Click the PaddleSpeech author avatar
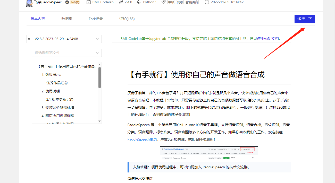This screenshot has height=183, width=335. pyautogui.click(x=29, y=3)
